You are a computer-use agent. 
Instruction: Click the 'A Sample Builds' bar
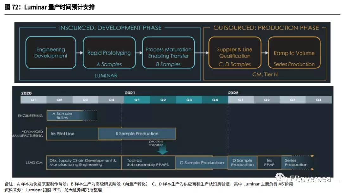(x=72, y=115)
